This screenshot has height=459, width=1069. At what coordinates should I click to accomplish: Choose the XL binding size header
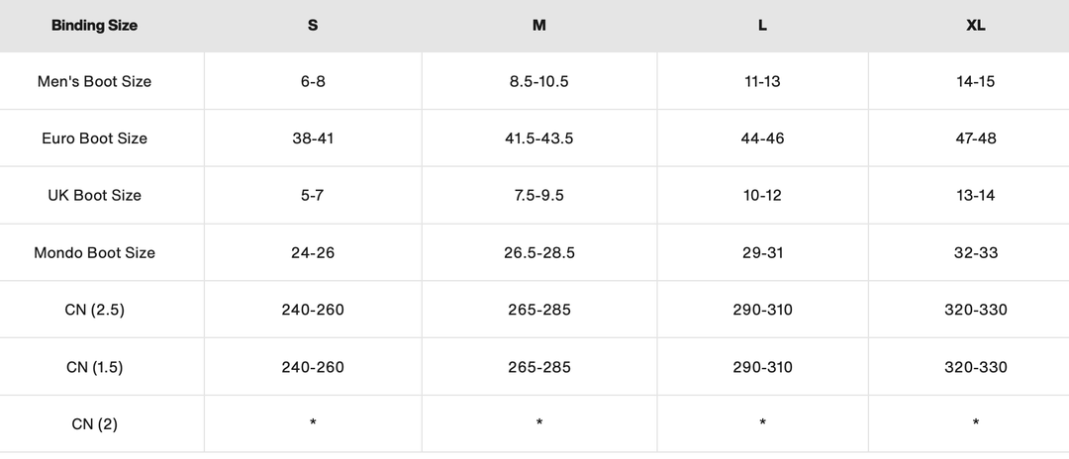[x=976, y=26]
